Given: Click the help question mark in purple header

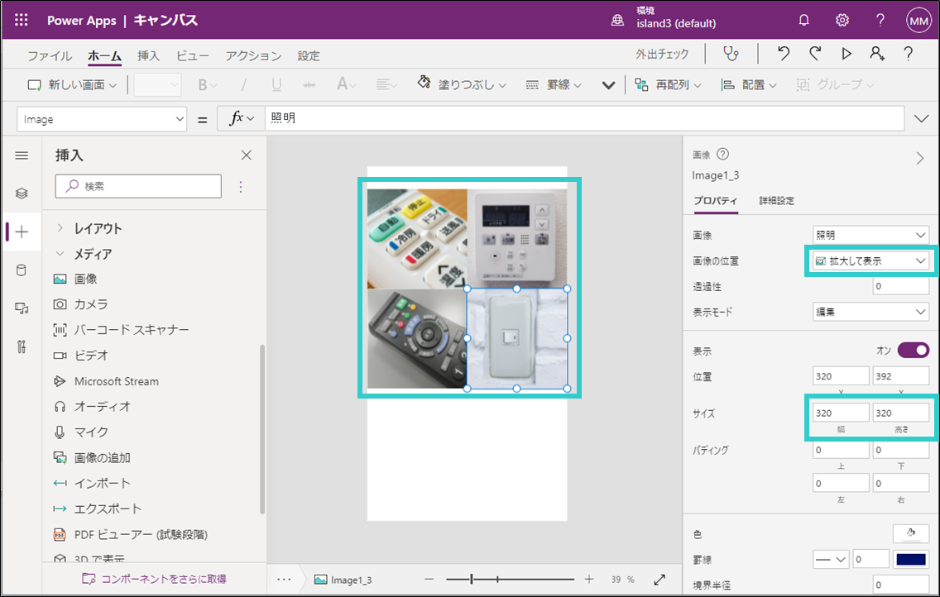Looking at the screenshot, I should tap(880, 21).
